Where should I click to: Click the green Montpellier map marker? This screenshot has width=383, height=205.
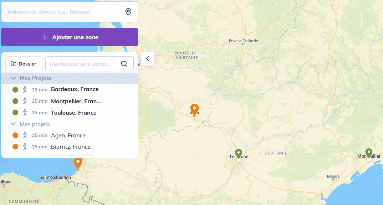369,153
